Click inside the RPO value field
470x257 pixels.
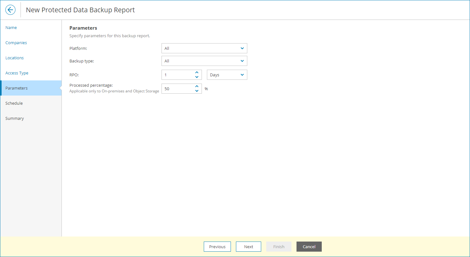(x=177, y=75)
